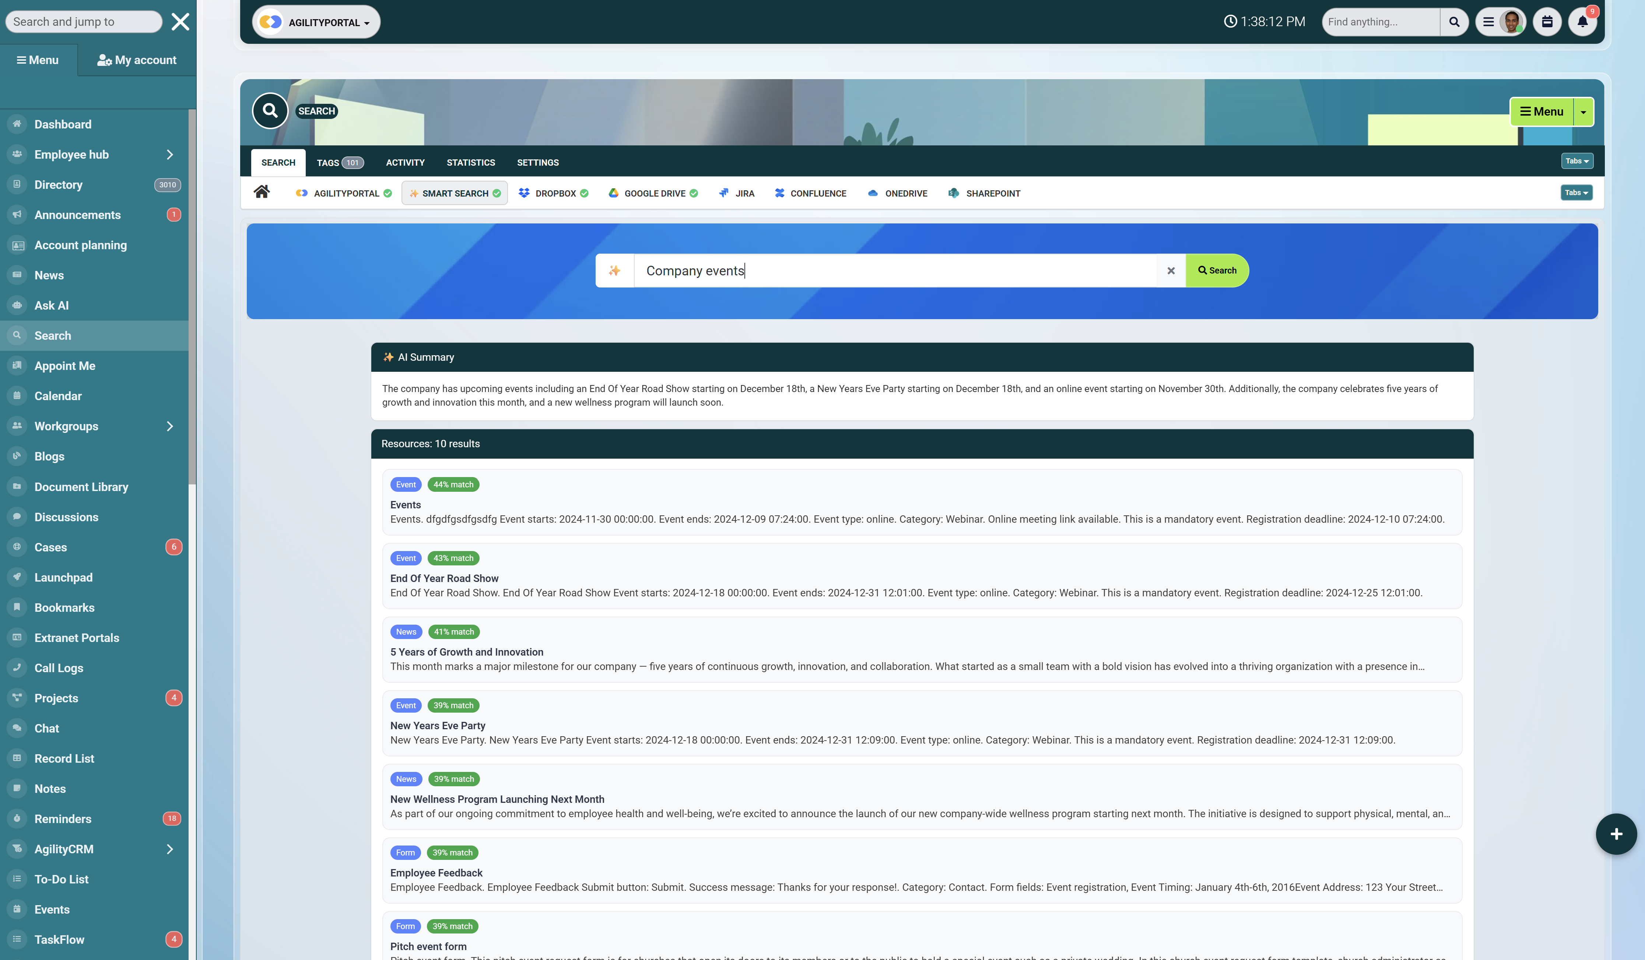This screenshot has height=960, width=1645.
Task: Click the AI sparkle icon in search box
Action: pos(614,271)
